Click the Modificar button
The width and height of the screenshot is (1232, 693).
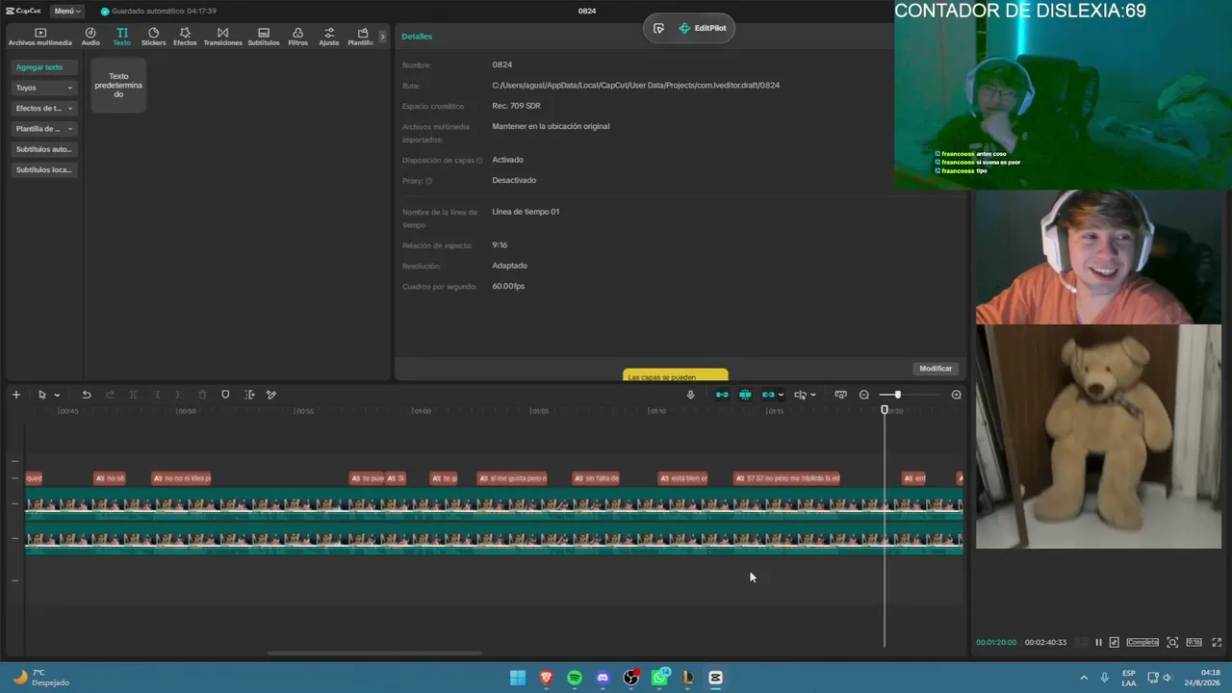pyautogui.click(x=935, y=369)
